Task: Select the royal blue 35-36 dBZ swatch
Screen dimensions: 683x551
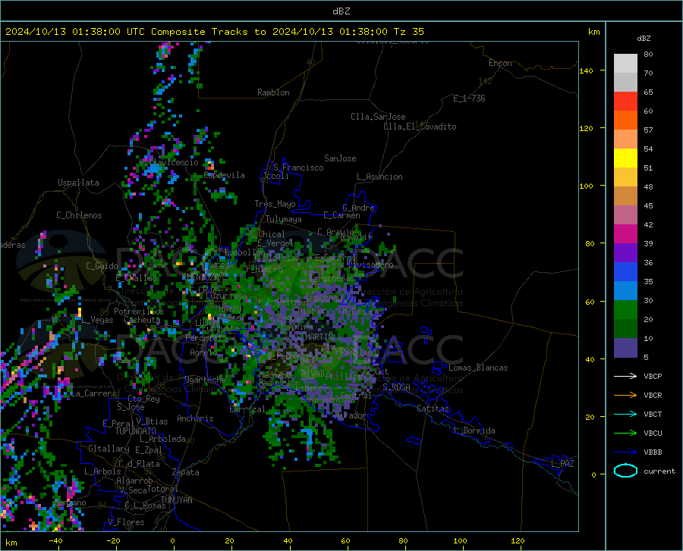Action: click(x=625, y=272)
